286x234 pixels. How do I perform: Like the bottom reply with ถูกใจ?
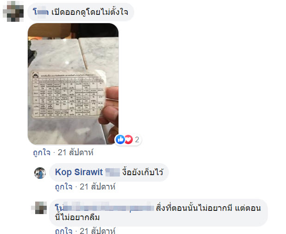[64, 231]
